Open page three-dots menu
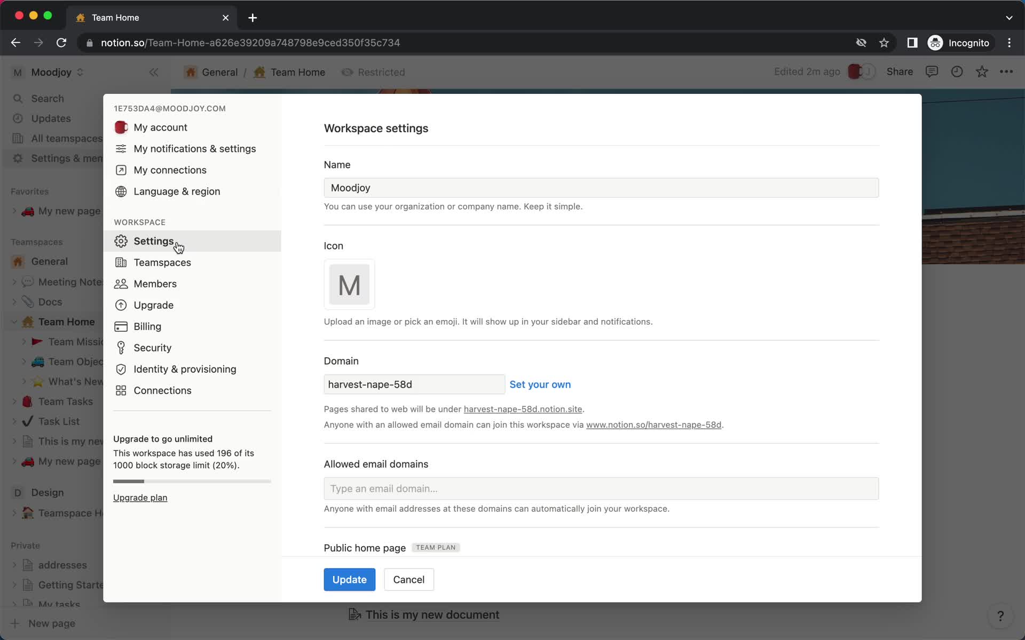 tap(1006, 71)
